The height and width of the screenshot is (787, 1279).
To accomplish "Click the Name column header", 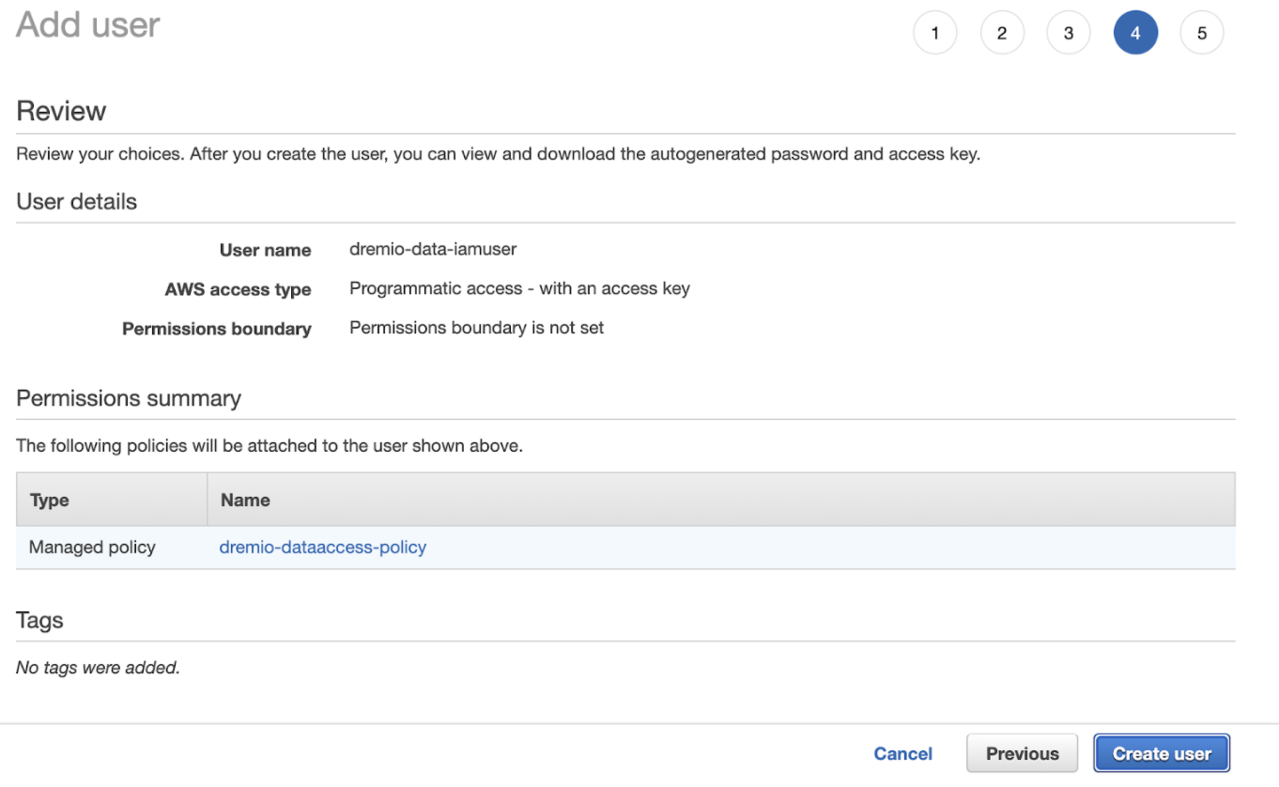I will pos(245,500).
